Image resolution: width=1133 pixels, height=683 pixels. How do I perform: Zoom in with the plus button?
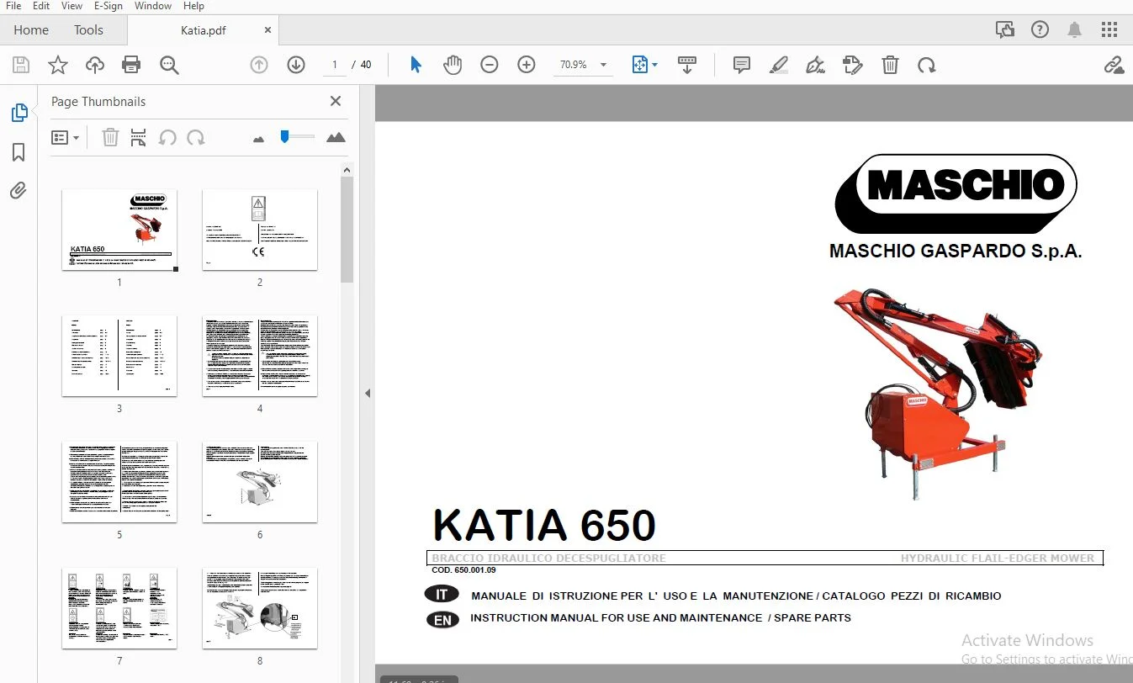(527, 65)
